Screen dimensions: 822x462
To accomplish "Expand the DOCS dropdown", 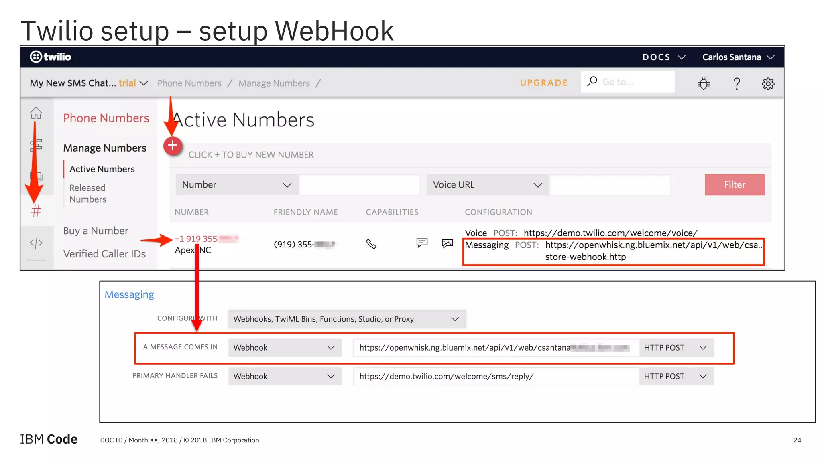I will coord(664,57).
